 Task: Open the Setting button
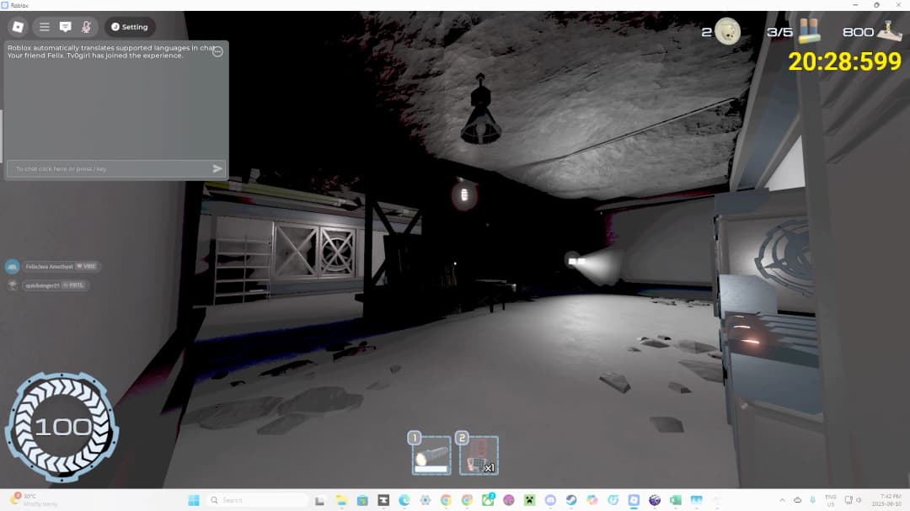tap(130, 27)
